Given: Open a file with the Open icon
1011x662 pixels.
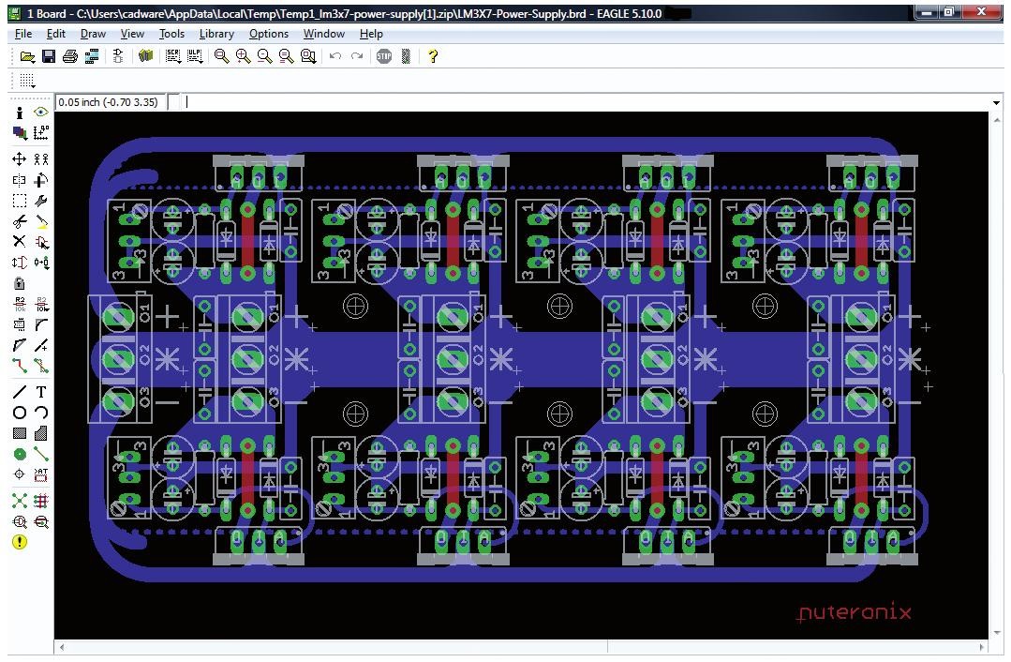Looking at the screenshot, I should click(x=27, y=57).
